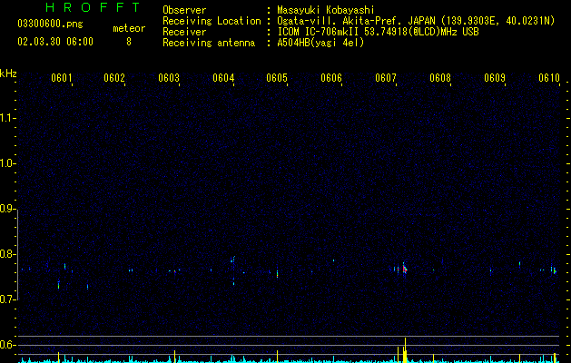Click the Observer label
The width and height of the screenshot is (571, 363).
(x=184, y=10)
